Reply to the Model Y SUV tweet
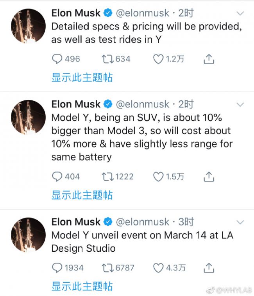The width and height of the screenshot is (254, 296). point(57,177)
